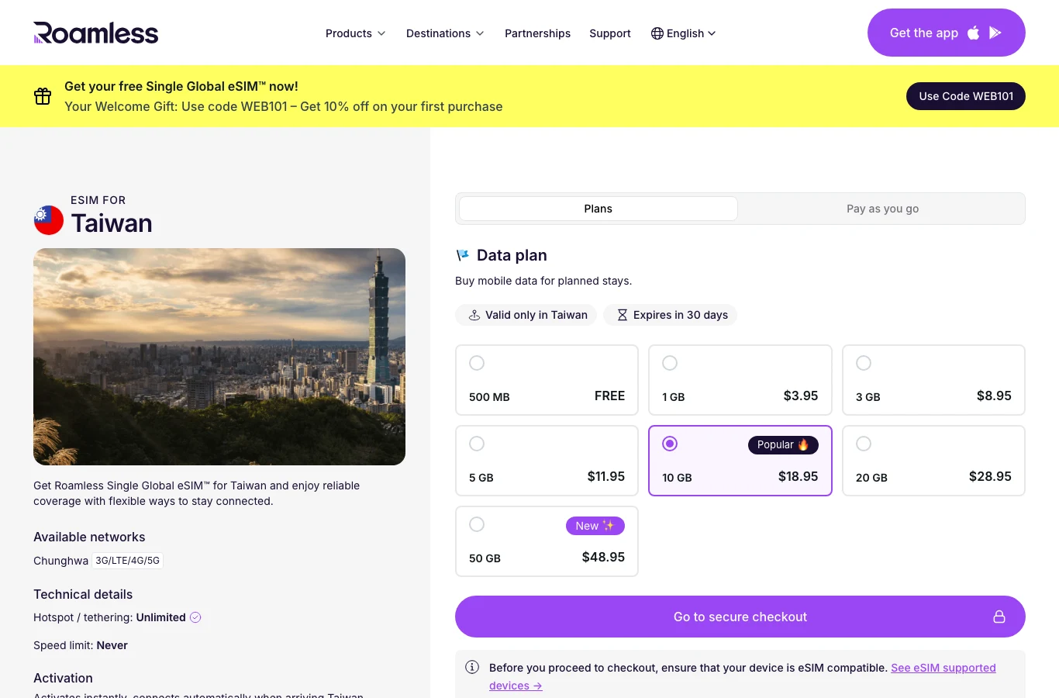Click the Available networks heading
The width and height of the screenshot is (1059, 698).
point(89,537)
